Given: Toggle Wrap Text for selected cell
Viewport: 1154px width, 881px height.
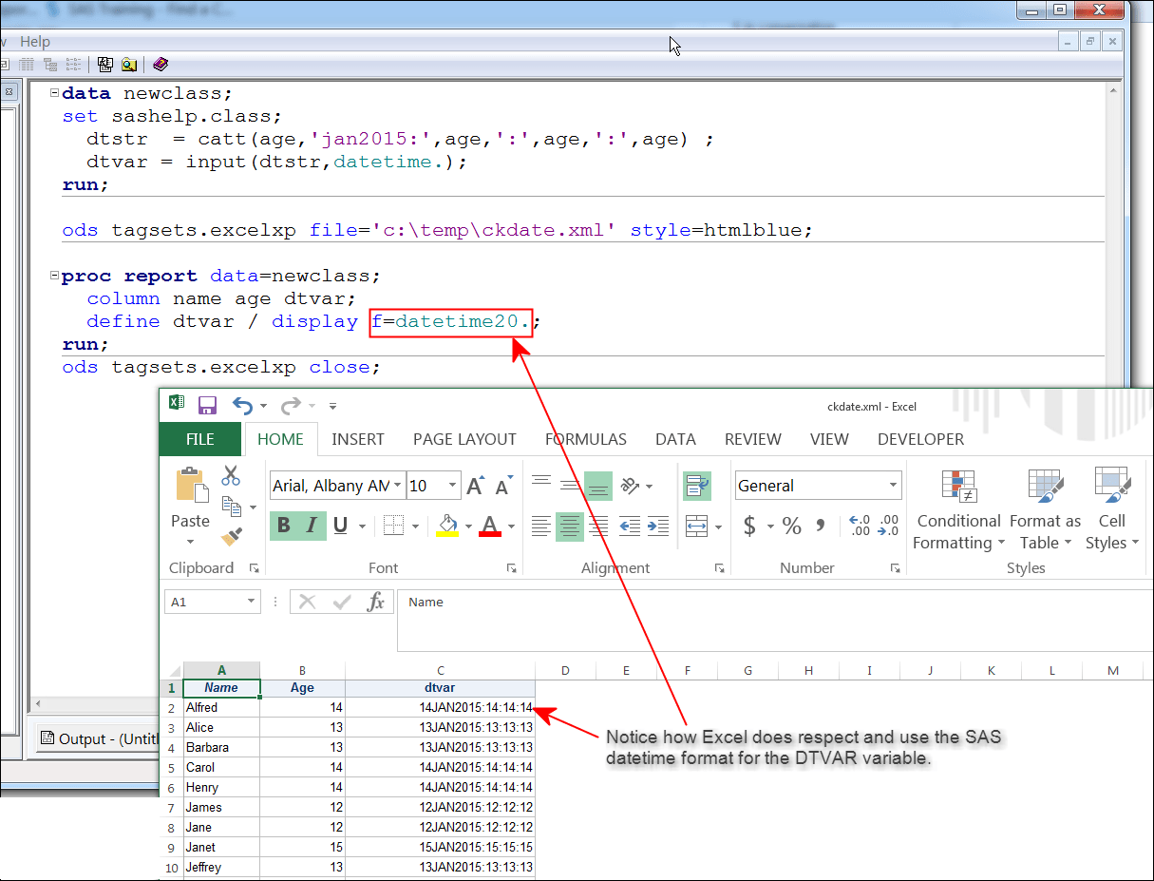Looking at the screenshot, I should pyautogui.click(x=698, y=485).
